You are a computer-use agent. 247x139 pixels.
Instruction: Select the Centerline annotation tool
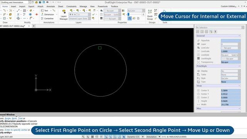[x=47, y=19]
